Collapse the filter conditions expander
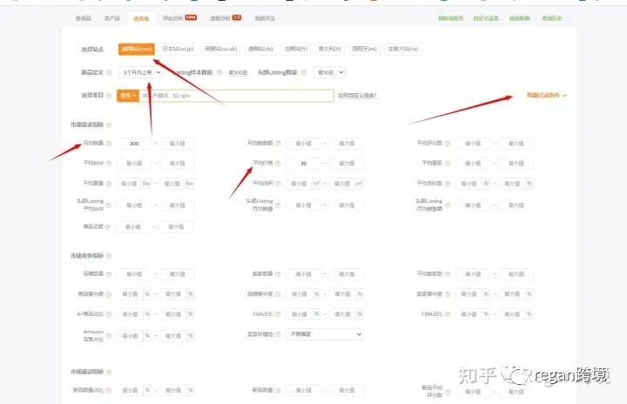 click(x=547, y=96)
